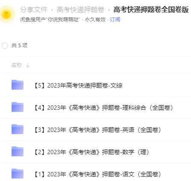The width and height of the screenshot is (191, 181).
Task: Click the yellow user avatar
Action: tap(6, 14)
